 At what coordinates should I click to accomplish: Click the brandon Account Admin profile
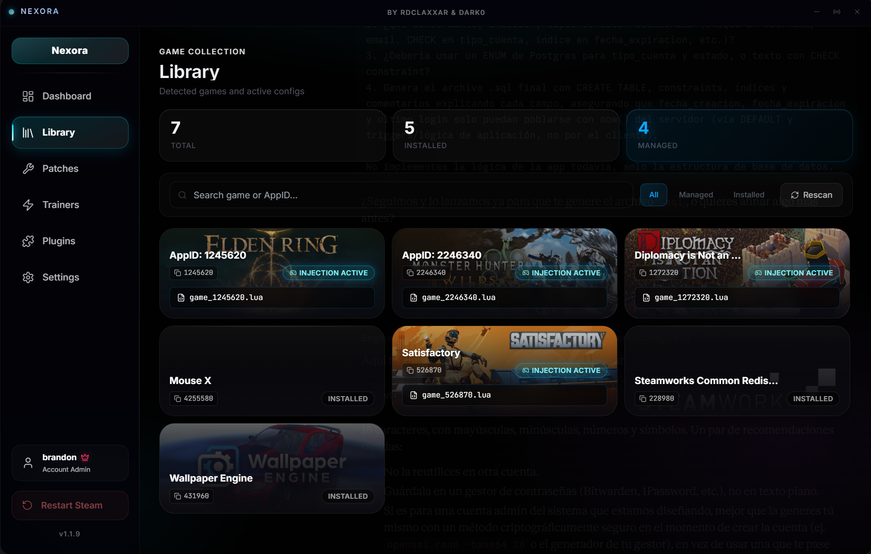pos(70,463)
